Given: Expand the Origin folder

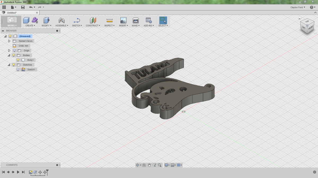Looking at the screenshot, I should click(9, 50).
